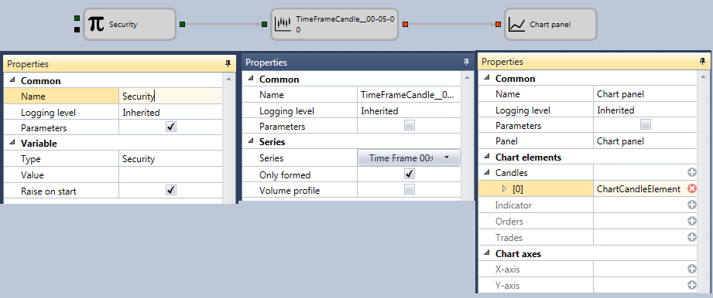Open the Series Time Frame dropdown

[410, 157]
